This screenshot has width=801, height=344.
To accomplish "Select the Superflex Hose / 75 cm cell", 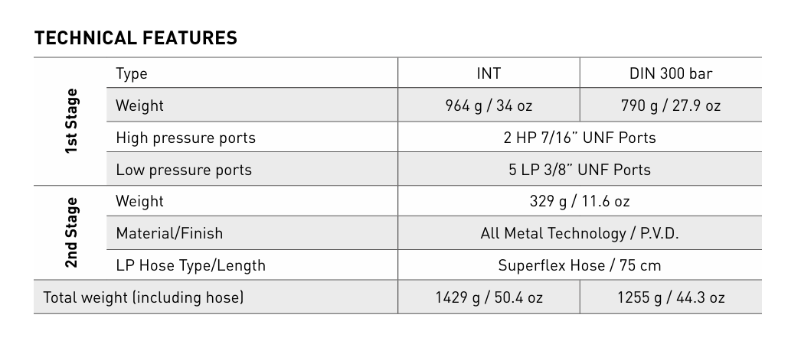I will [x=579, y=265].
